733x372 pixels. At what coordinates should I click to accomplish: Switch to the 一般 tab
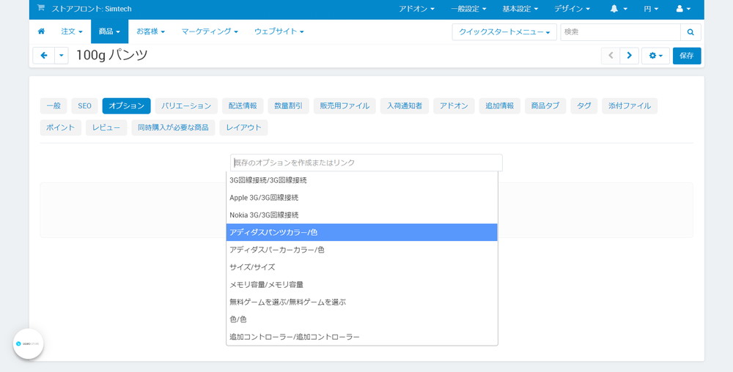point(54,106)
